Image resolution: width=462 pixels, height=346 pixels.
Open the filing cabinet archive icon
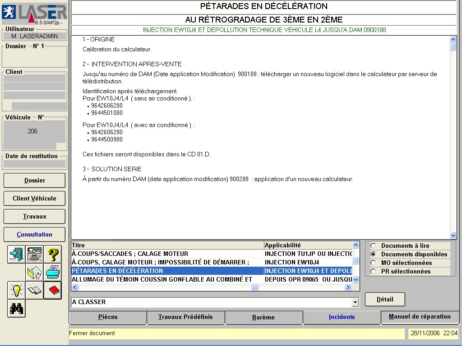34,254
